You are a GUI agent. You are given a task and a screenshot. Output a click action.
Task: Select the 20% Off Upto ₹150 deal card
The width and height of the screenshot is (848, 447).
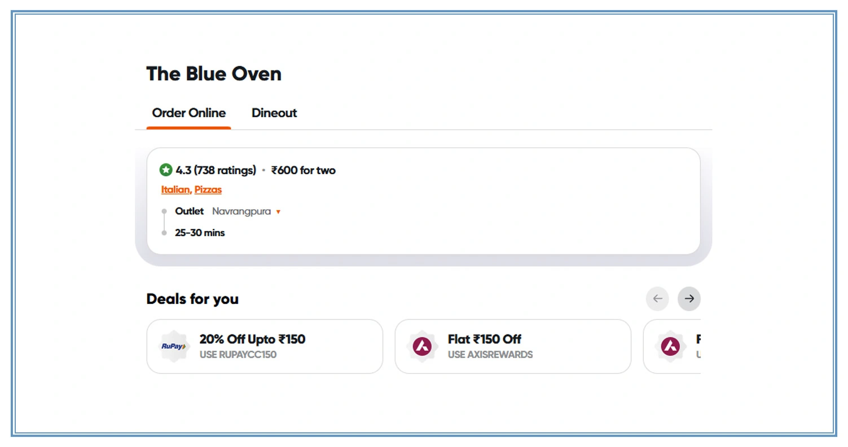[263, 346]
